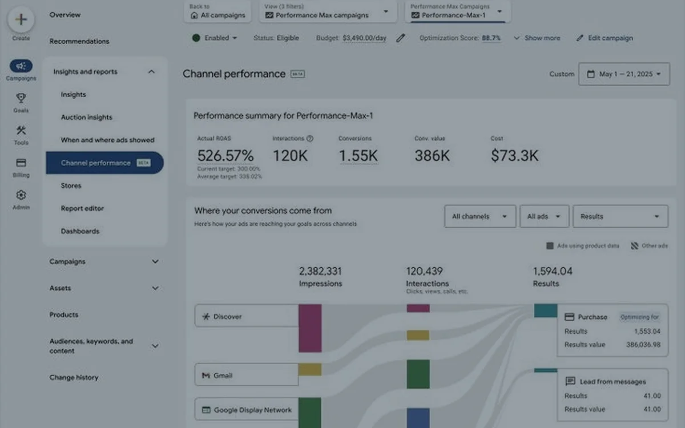Select Auction insights menu item

[x=87, y=118]
